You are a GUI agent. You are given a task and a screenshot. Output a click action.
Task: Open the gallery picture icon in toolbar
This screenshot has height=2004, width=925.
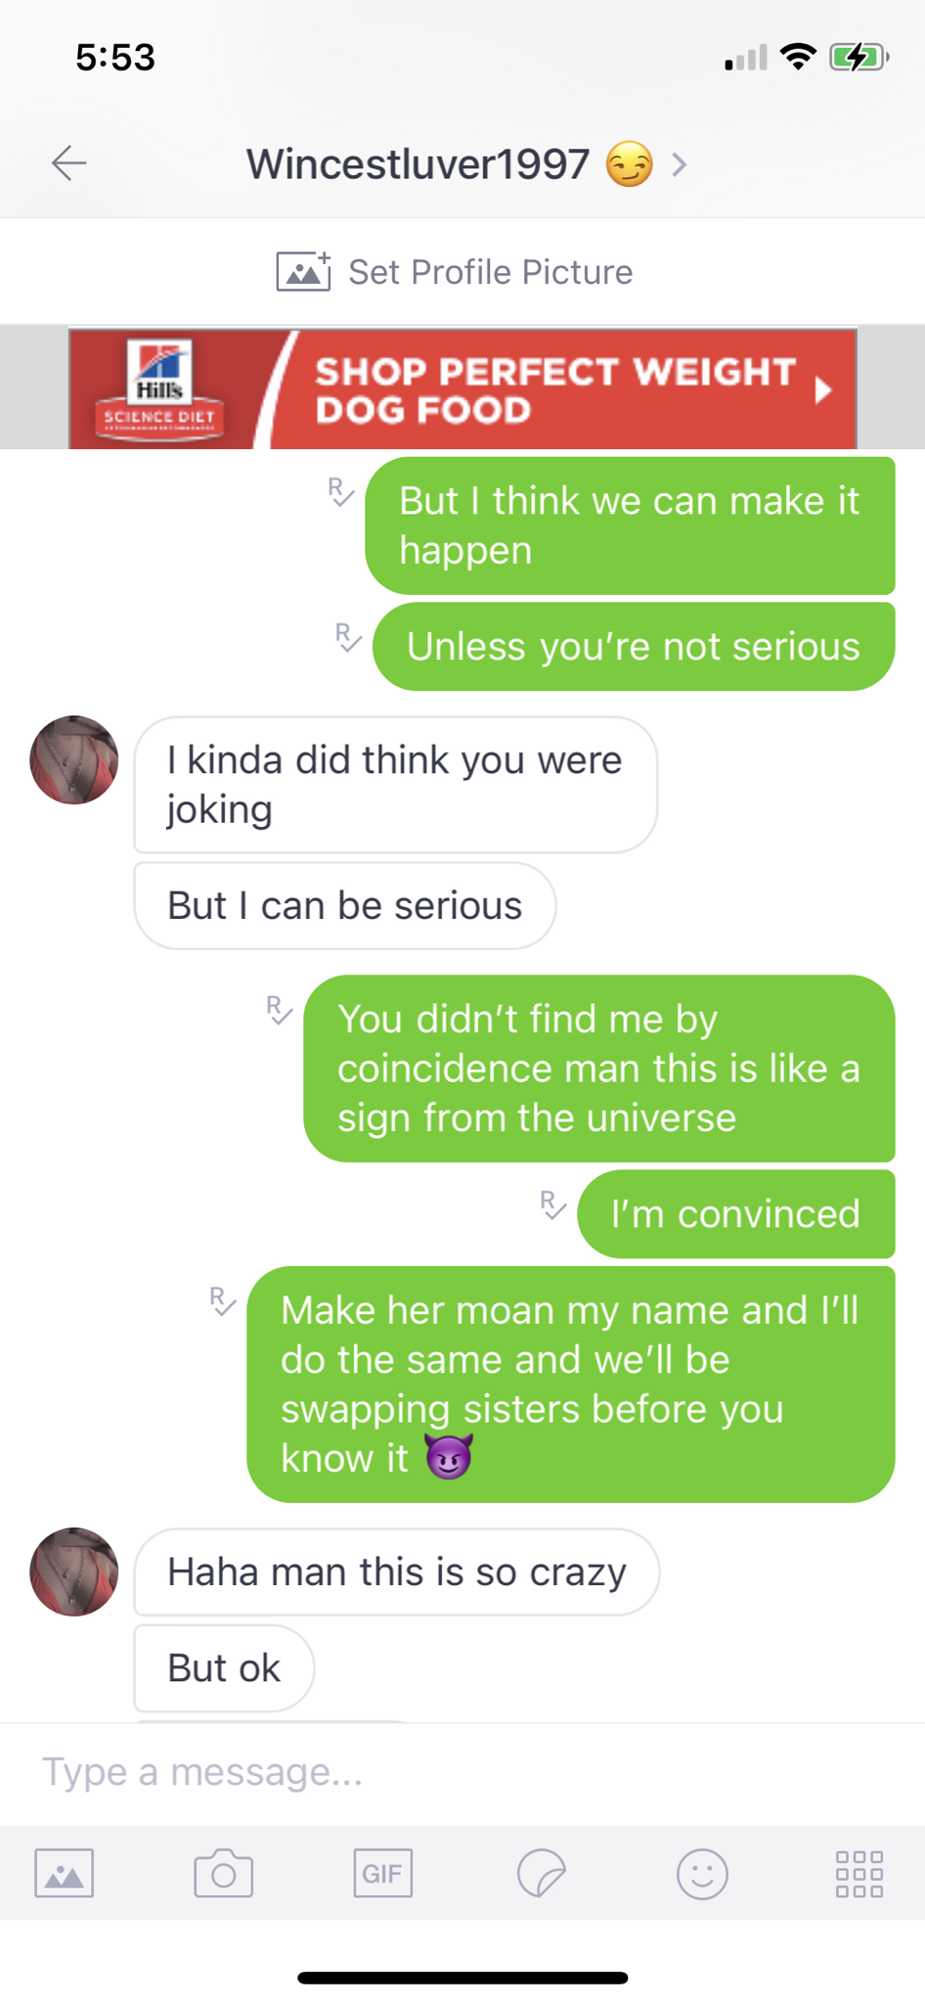[x=64, y=1873]
